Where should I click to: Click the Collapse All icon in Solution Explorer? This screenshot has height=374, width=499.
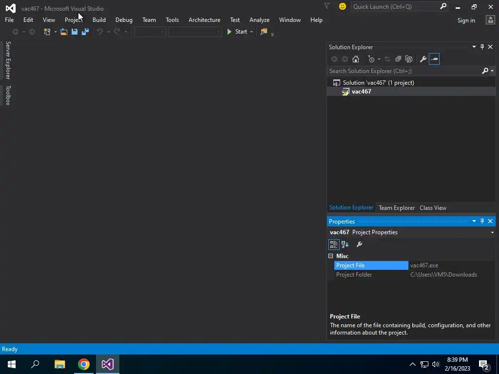pyautogui.click(x=398, y=59)
